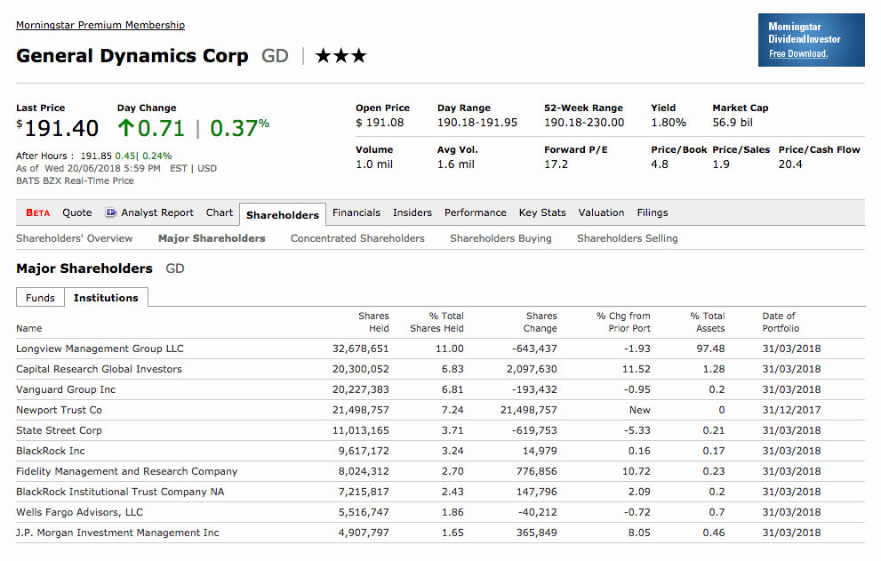The height and width of the screenshot is (561, 881).
Task: Switch to the Quote tab
Action: [77, 212]
